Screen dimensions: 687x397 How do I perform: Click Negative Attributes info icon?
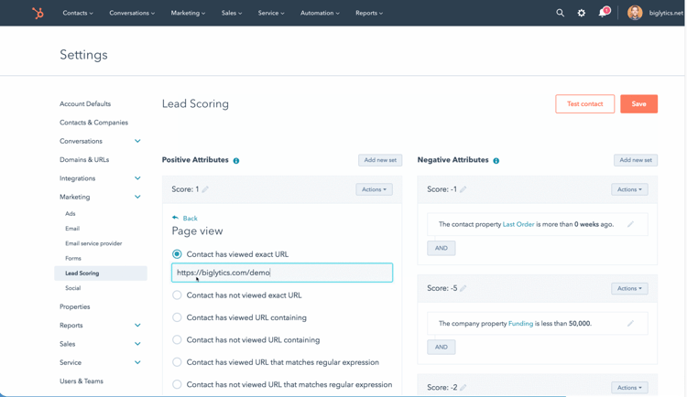tap(496, 161)
